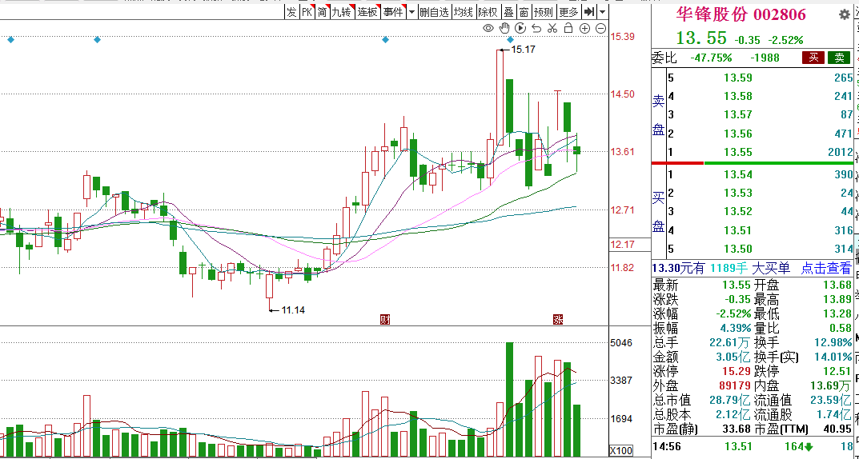Select the scissors cut tool
Viewport: 859px width, 459px height.
pyautogui.click(x=552, y=29)
